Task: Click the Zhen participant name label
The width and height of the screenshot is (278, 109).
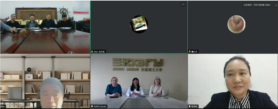Action: click(x=3, y=107)
